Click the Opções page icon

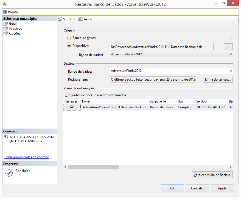click(5, 33)
